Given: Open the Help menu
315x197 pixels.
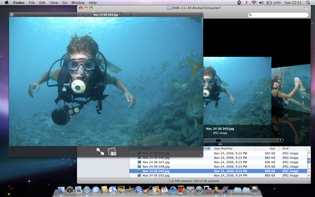Looking at the screenshot, I should [93, 3].
